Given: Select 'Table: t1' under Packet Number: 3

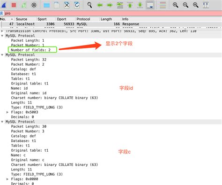Looking at the screenshot, I should [20, 146].
